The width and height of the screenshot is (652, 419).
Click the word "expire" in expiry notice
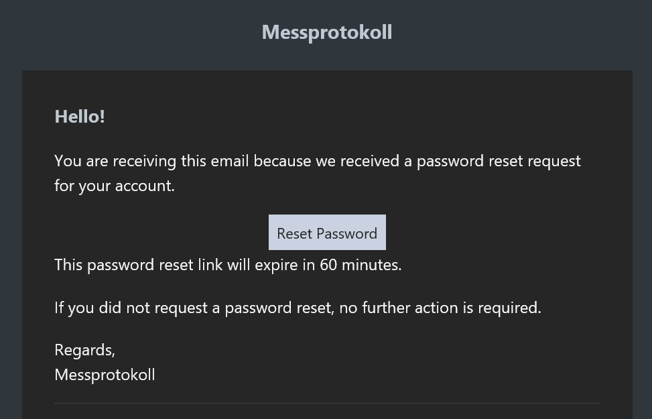click(x=276, y=264)
